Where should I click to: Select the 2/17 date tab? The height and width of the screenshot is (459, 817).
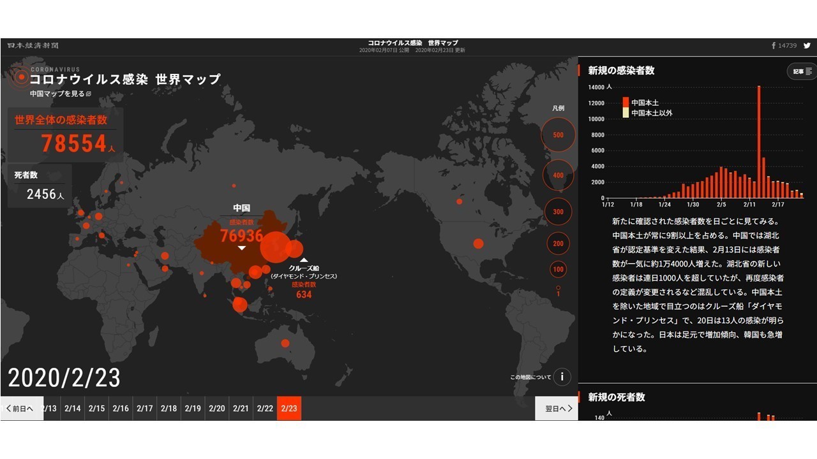point(145,409)
